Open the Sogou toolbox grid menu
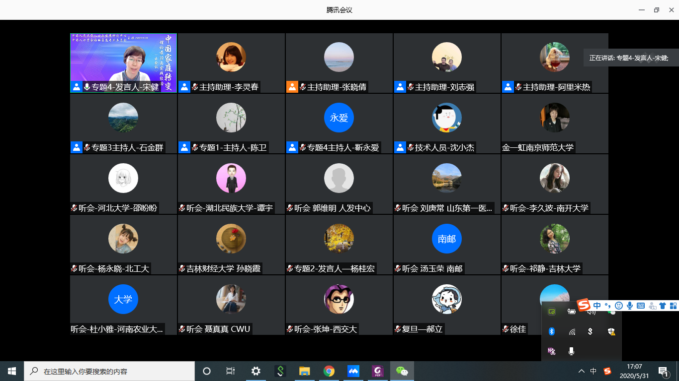This screenshot has width=679, height=381. click(x=674, y=306)
